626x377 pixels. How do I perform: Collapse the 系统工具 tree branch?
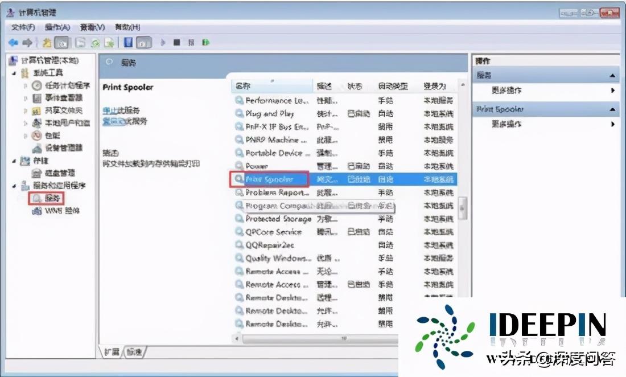point(13,73)
